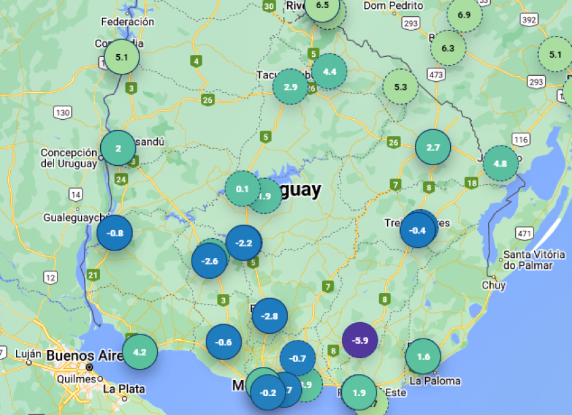Select the 5.1 marker near Concordia
This screenshot has width=572, height=415.
pyautogui.click(x=122, y=58)
